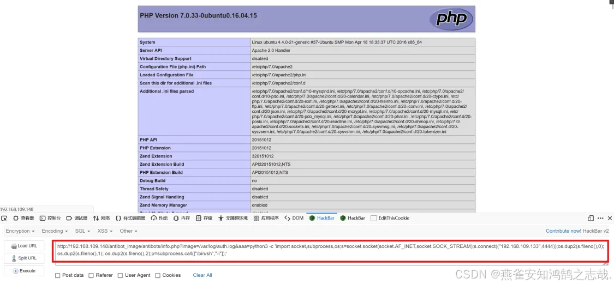Click the enabled value for Zend Memory Manager
The height and width of the screenshot is (285, 614).
260,205
